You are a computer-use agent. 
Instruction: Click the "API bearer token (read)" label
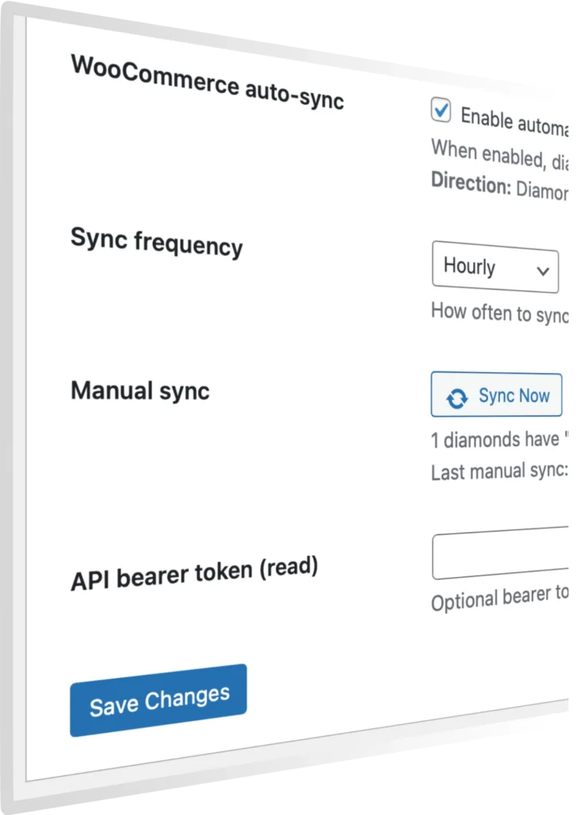click(x=193, y=573)
